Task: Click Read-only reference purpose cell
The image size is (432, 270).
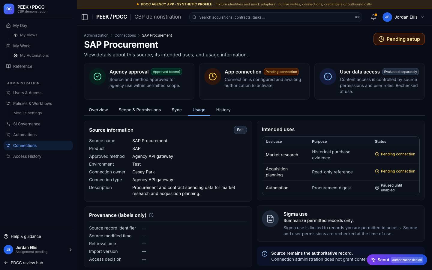Action: coord(332,172)
